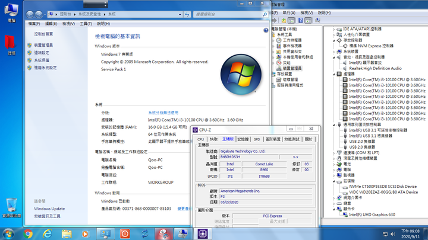Viewport: 428px width, 240px height.
Task: Collapse the 處理器 (Processors) node
Action: 334,74
